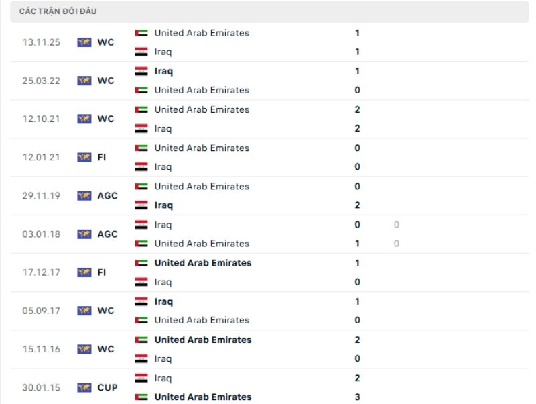Click the UAE flag in the 13.11.25 match
Screen dimensions: 536x404
(x=141, y=32)
